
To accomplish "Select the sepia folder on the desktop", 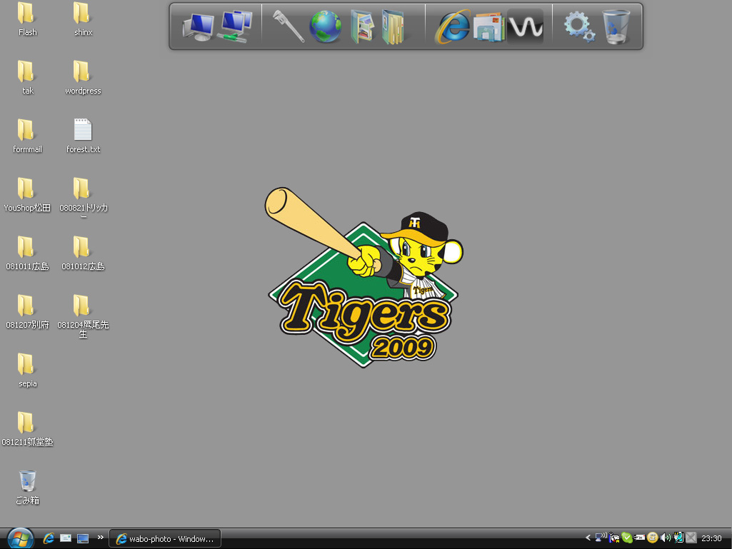I will [x=28, y=371].
